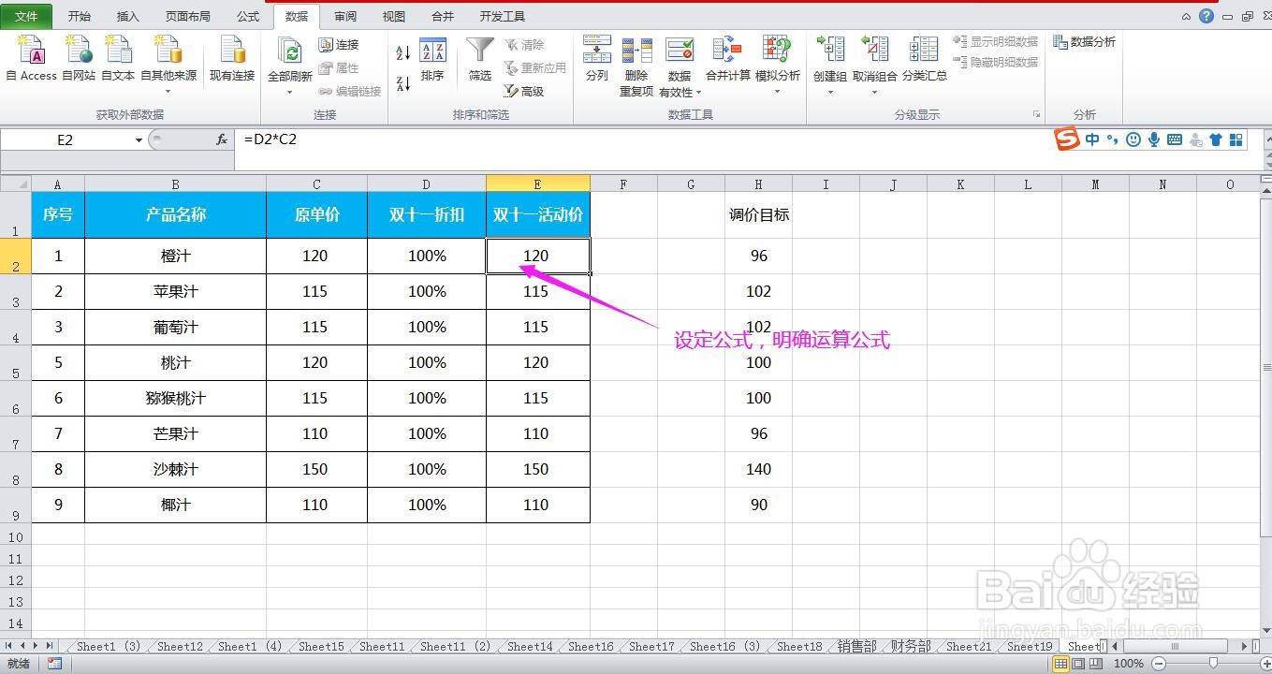Select the 销售部 worksheet tab
Screen dimensions: 1272x674
click(855, 646)
